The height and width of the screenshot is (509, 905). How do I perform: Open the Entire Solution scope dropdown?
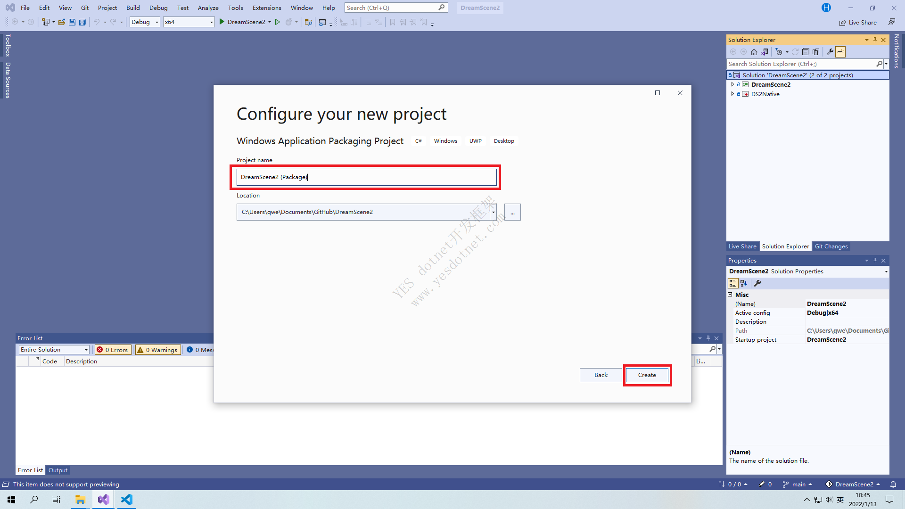tap(54, 350)
